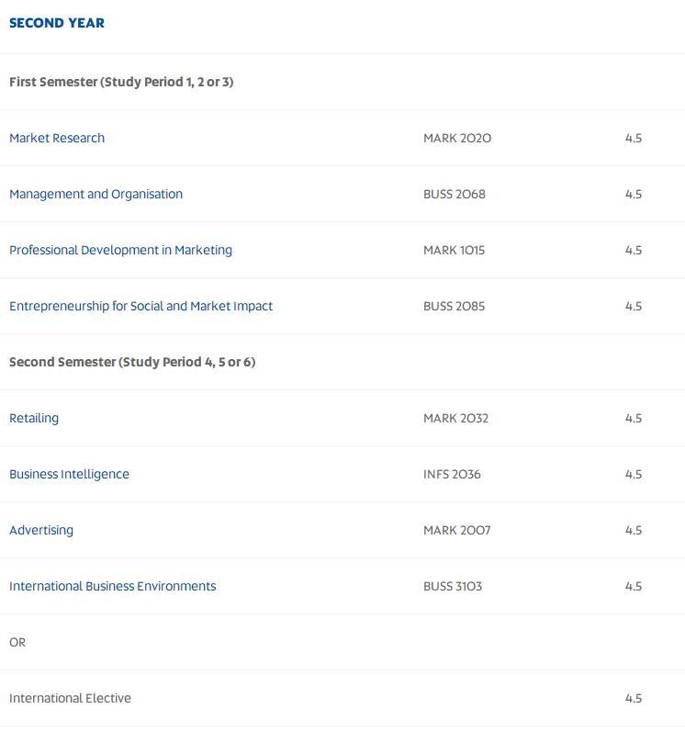The height and width of the screenshot is (731, 685).
Task: Select the First Semester section heading
Action: (121, 82)
